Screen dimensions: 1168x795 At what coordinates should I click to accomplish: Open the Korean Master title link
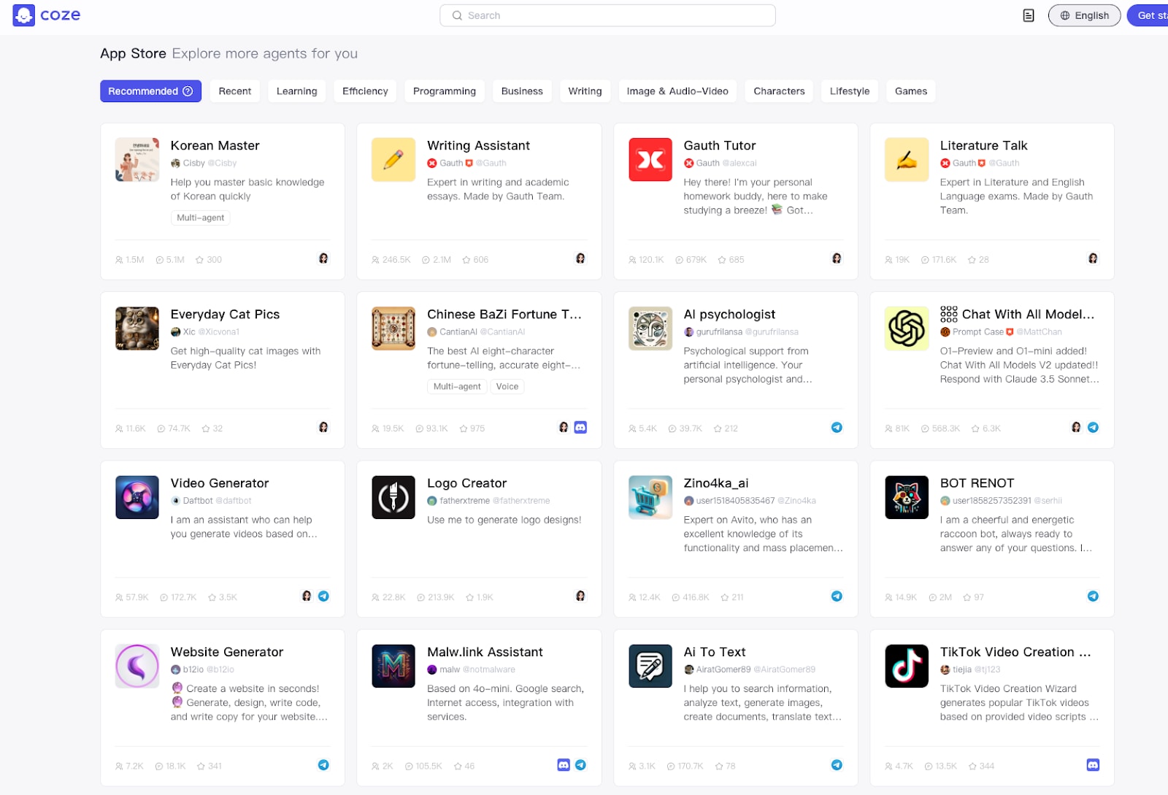tap(215, 145)
